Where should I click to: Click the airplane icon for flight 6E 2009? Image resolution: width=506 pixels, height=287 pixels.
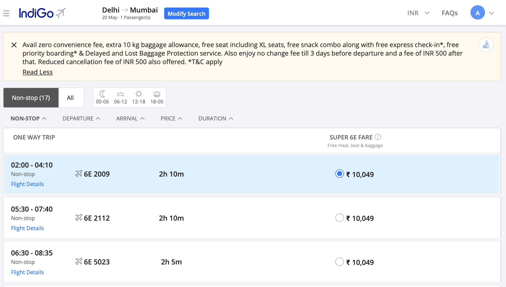(78, 173)
